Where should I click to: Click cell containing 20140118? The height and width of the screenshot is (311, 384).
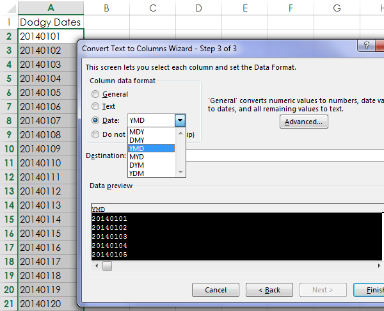[48, 276]
